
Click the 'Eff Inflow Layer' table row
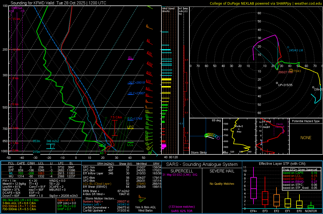[x=122, y=173]
